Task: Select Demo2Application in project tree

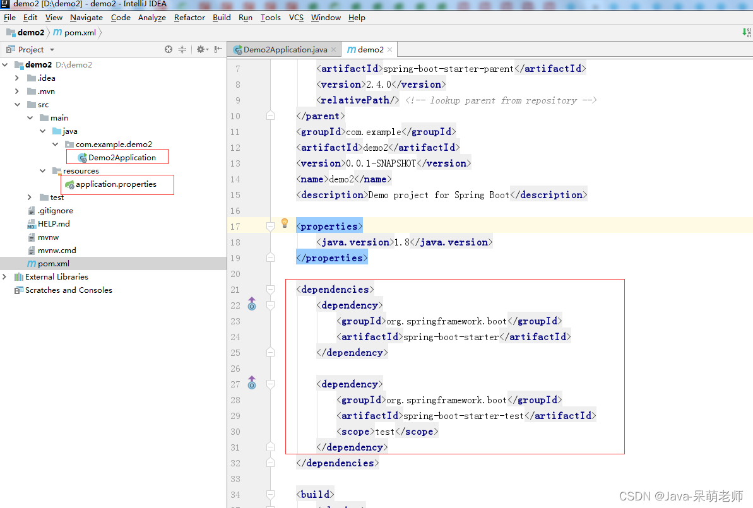Action: pos(122,158)
